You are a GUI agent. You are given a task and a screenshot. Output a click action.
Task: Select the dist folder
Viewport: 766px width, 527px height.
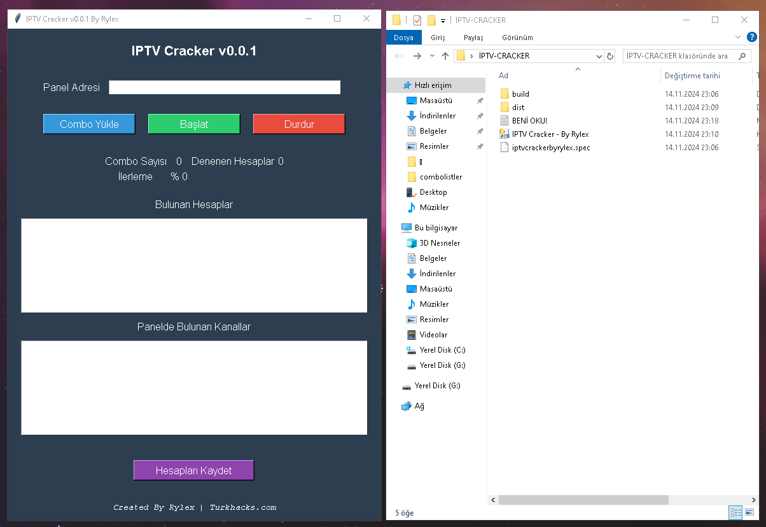[x=518, y=108]
